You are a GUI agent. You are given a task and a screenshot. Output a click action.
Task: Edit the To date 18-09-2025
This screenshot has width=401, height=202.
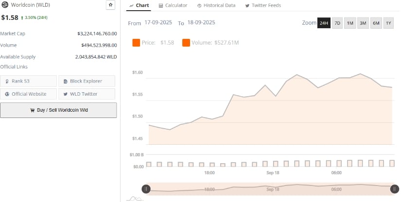[x=201, y=22]
